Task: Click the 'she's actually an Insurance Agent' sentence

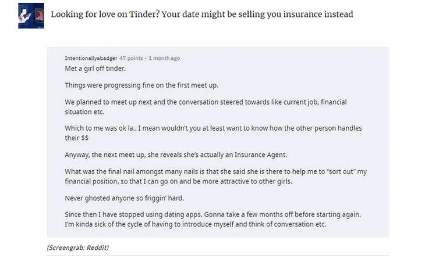Action: click(x=176, y=155)
